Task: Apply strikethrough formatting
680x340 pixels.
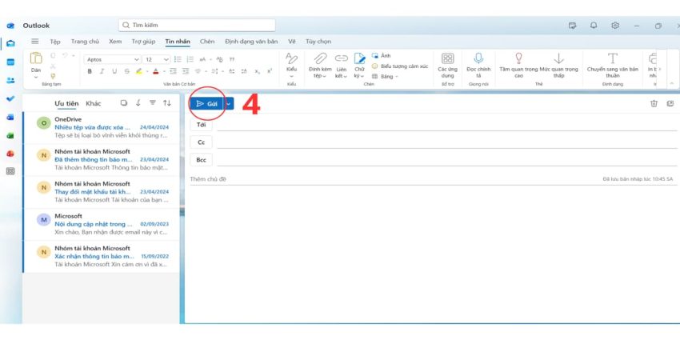Action: 126,71
